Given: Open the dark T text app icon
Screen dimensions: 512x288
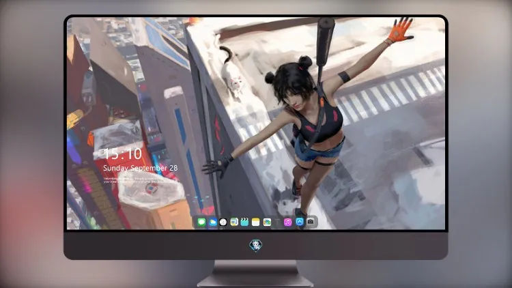Looking at the screenshot, I should pos(277,222).
